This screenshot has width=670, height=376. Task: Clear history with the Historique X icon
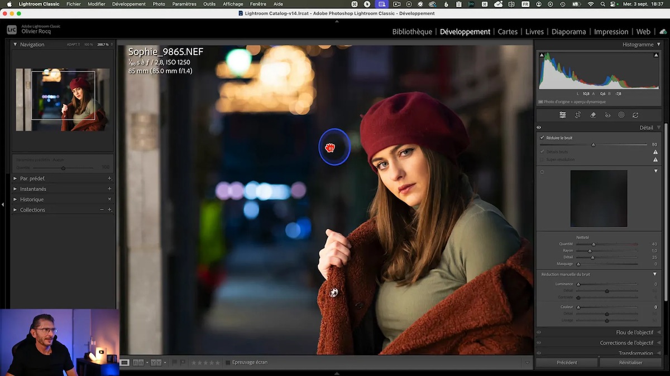point(109,199)
